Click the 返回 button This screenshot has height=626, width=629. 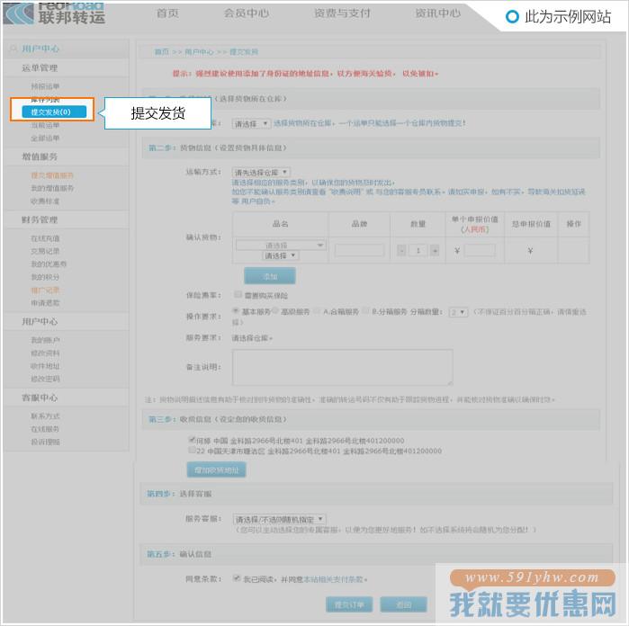point(403,604)
